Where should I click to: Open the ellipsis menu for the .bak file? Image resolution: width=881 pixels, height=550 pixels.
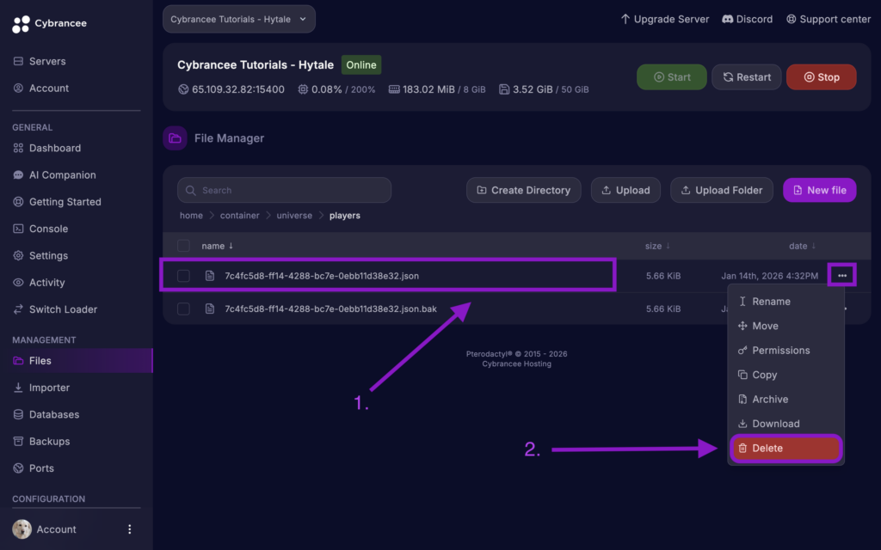coord(841,308)
